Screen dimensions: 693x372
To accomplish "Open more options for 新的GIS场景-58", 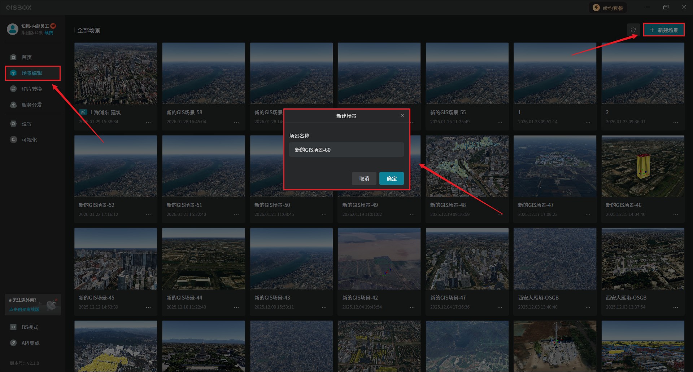I will (x=236, y=122).
